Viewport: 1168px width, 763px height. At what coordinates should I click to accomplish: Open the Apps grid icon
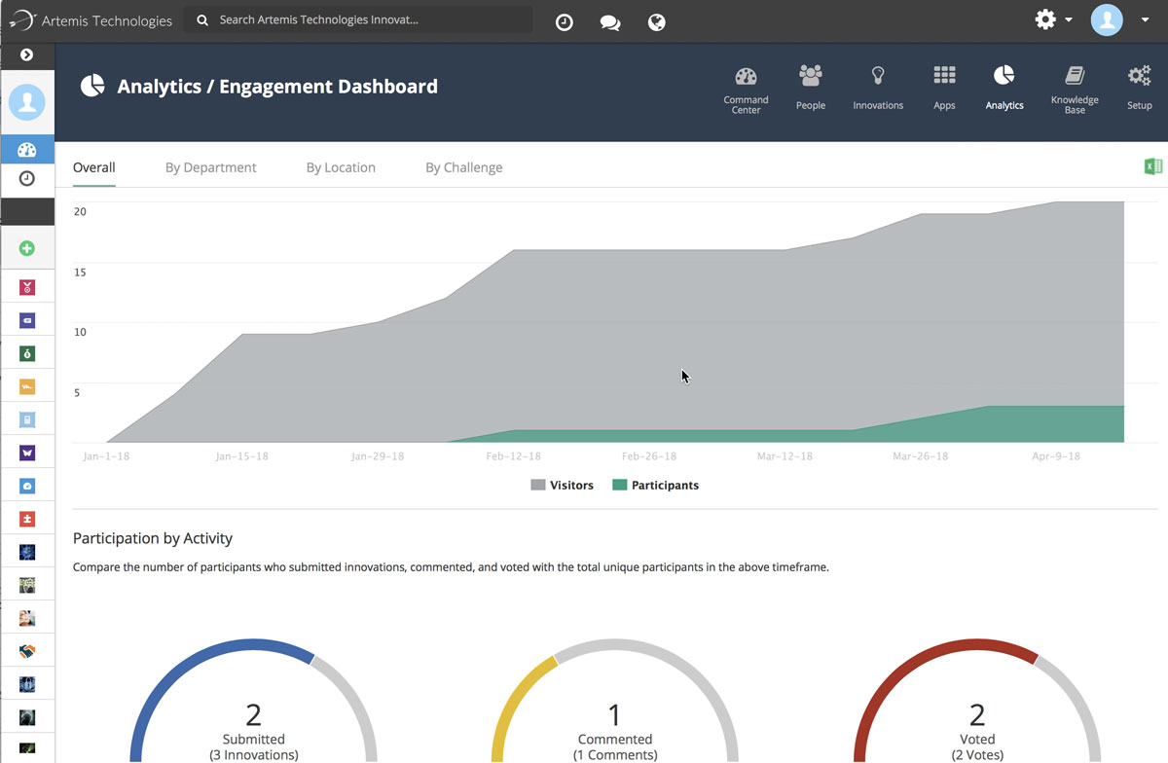tap(943, 83)
